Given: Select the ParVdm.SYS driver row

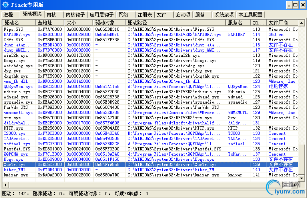Looking at the screenshot, I should pos(150,107).
